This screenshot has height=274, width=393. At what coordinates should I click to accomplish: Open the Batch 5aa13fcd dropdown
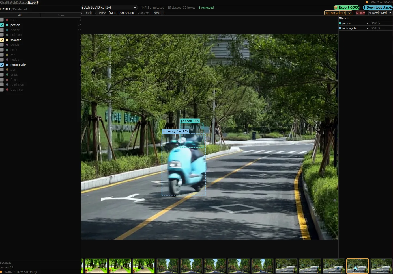point(109,8)
